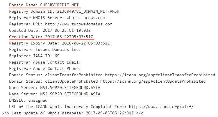Click the Updated Date 2017-06-23 value
218x117 pixels.
pyautogui.click(x=67, y=31)
